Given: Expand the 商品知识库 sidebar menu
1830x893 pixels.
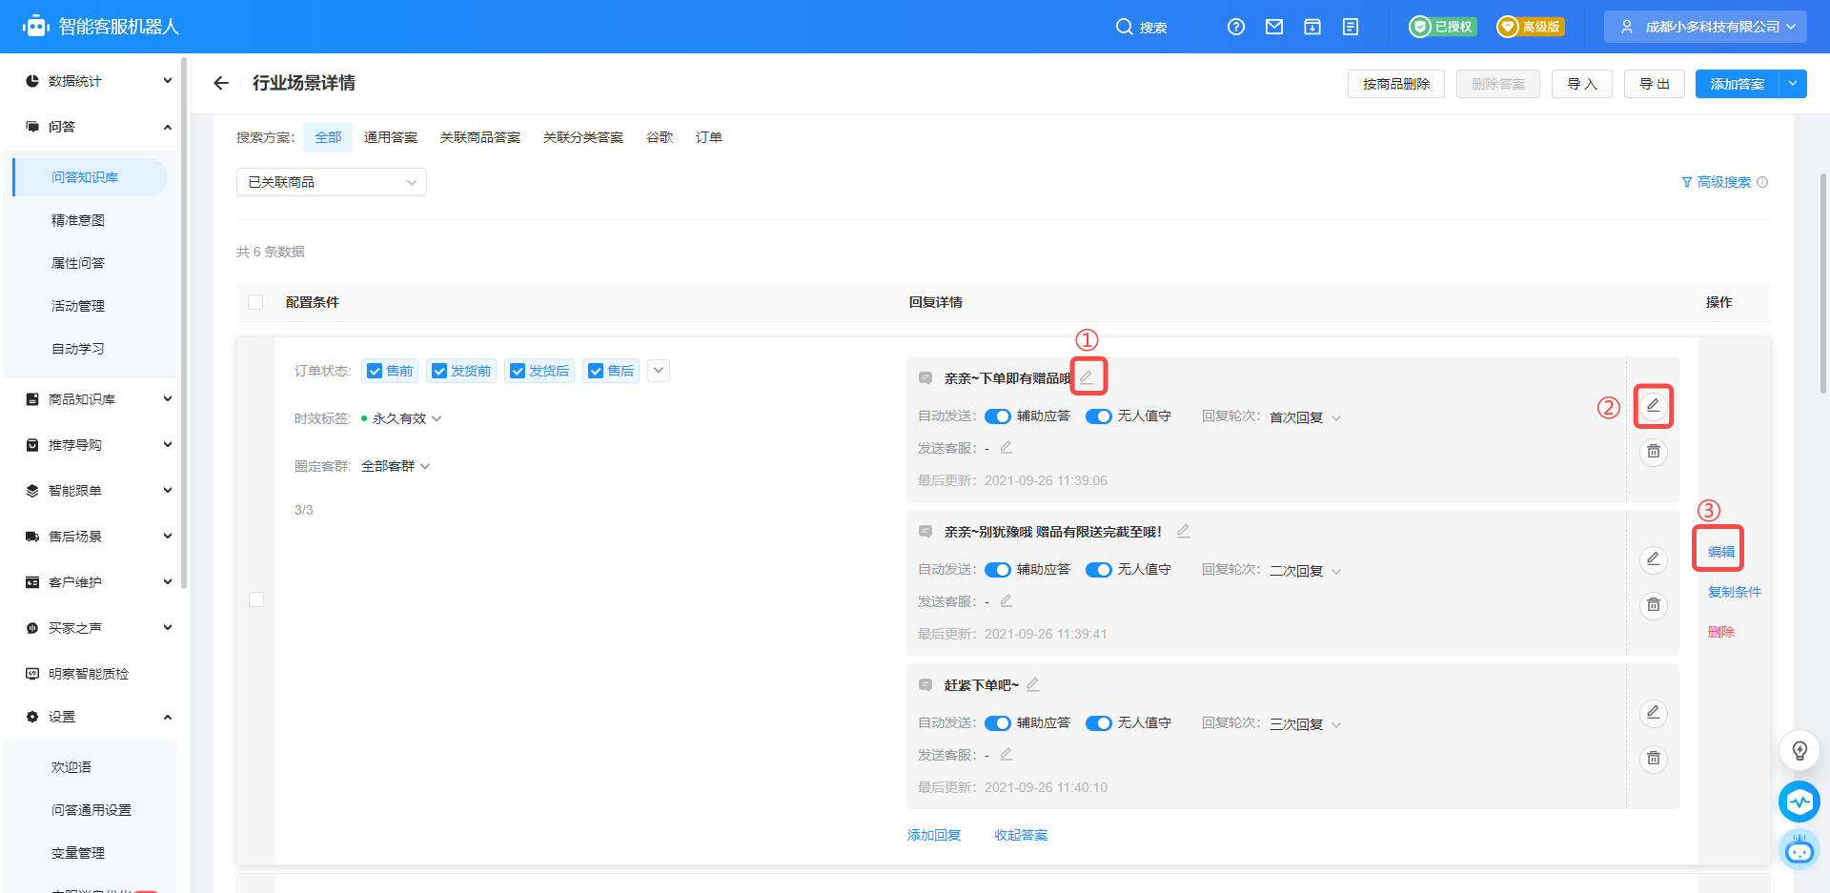Looking at the screenshot, I should (98, 399).
